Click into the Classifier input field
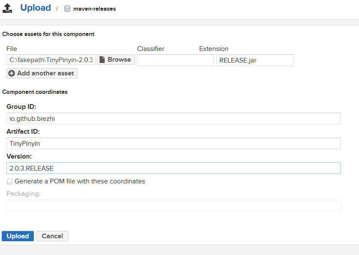The height and width of the screenshot is (255, 359). [175, 60]
